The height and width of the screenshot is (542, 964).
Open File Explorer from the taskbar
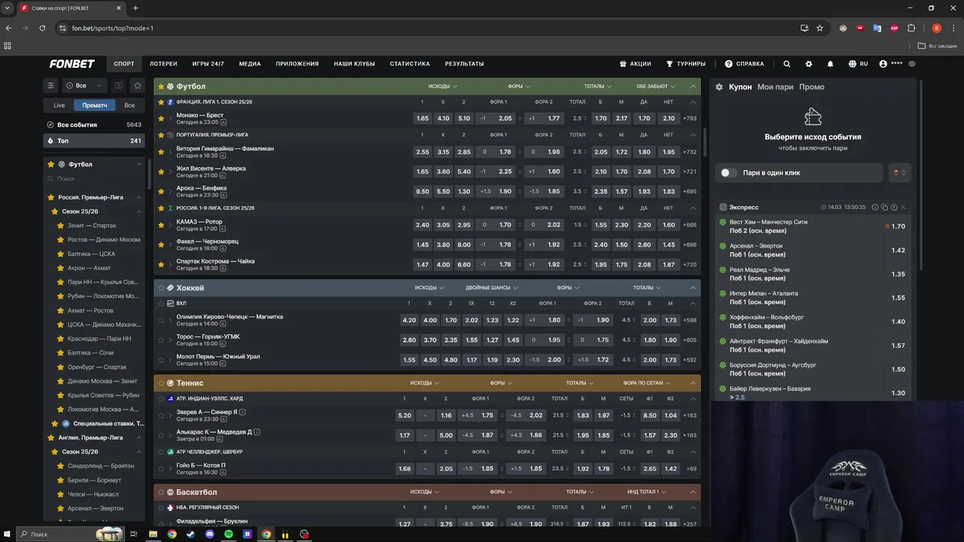coord(153,534)
